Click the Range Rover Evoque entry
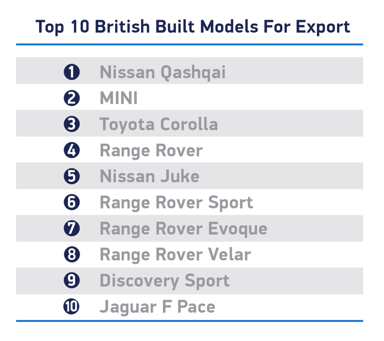 [183, 229]
